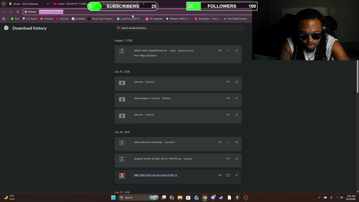The image size is (359, 202).
Task: Open the [untitled] bookmark
Action: coord(78,19)
